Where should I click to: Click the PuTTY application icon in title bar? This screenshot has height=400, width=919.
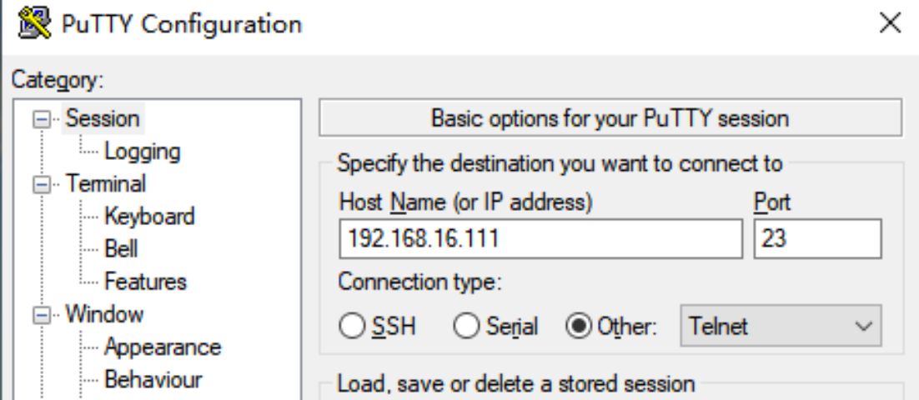[x=34, y=23]
